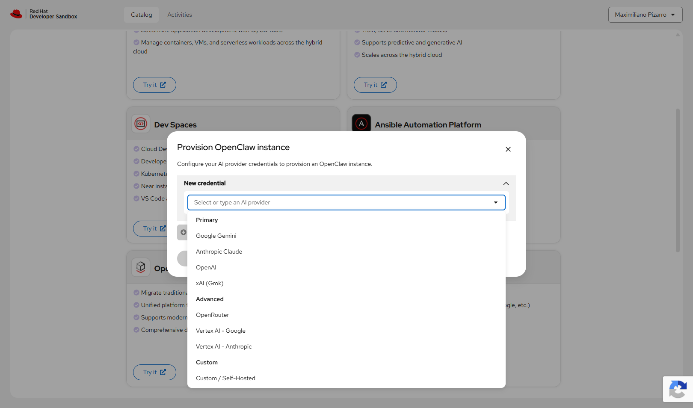Select OpenAI provider option
This screenshot has height=408, width=693.
(x=346, y=267)
